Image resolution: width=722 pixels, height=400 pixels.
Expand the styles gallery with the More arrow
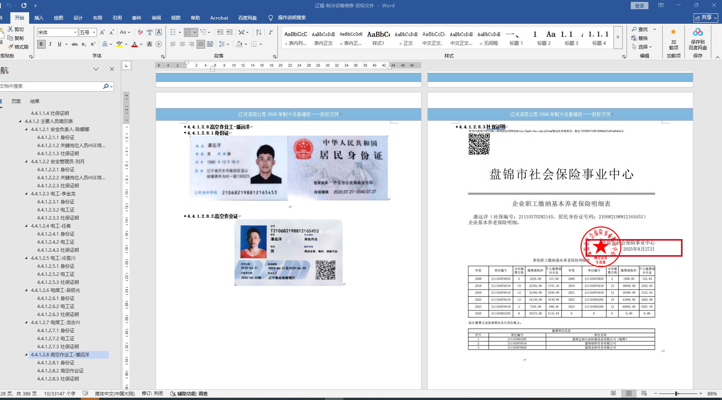coord(618,37)
